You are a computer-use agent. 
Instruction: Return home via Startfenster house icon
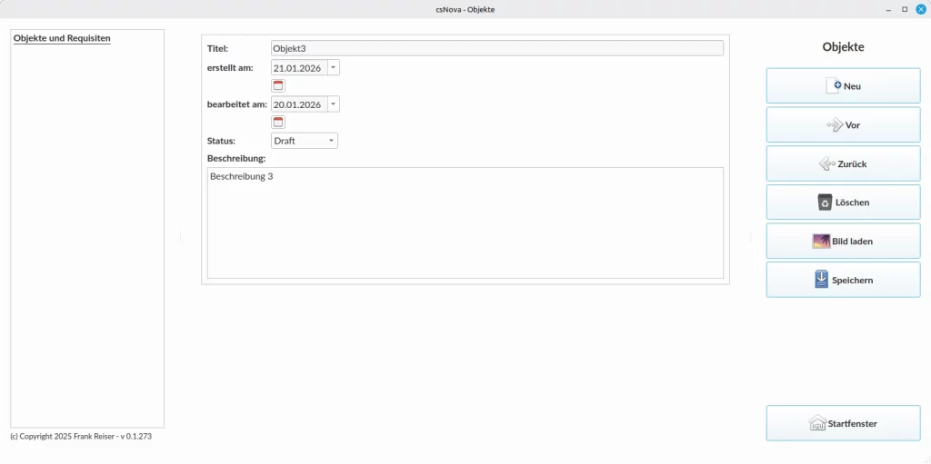pyautogui.click(x=817, y=423)
